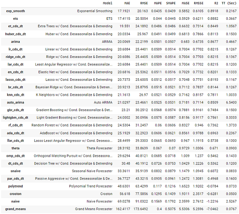Click the 'MAE' column header

[127, 3]
